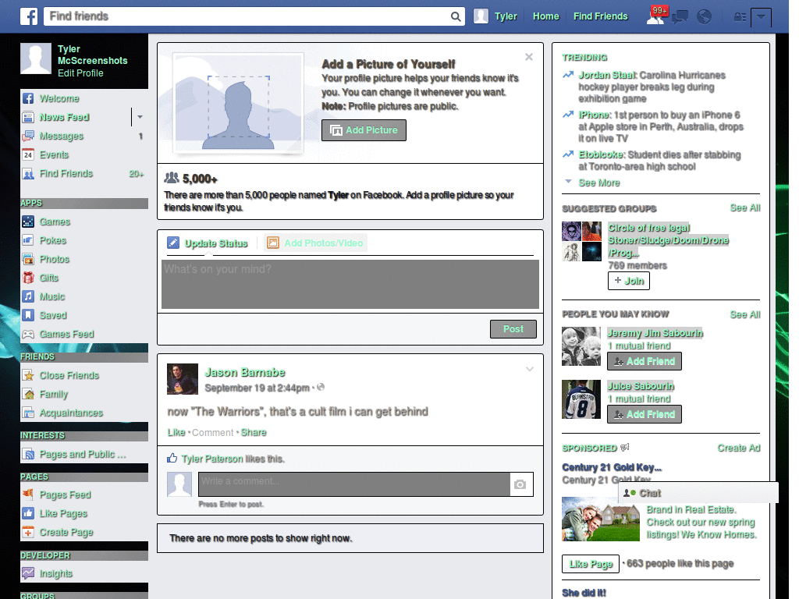
Task: Open Jordan Staal trending topic
Action: (x=608, y=76)
